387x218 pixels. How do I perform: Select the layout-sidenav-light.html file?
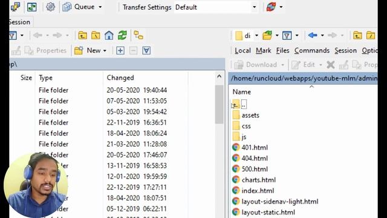click(275, 202)
